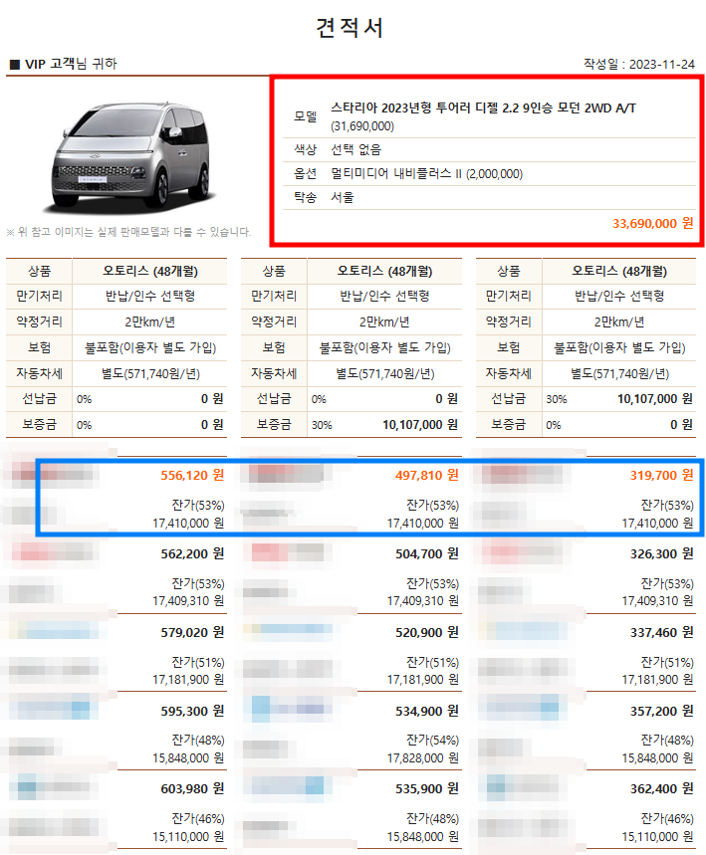This screenshot has width=706, height=855.
Task: Select the total price 33,690,000 원
Action: point(652,223)
